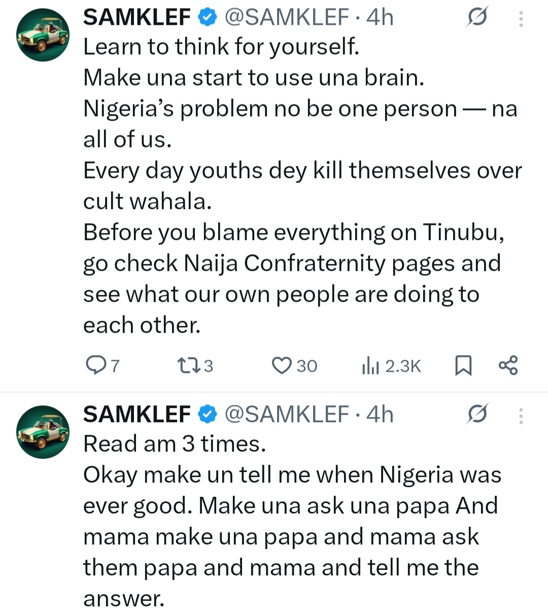The width and height of the screenshot is (548, 615).
Task: Open the car avatar on first tweet
Action: coord(43,35)
